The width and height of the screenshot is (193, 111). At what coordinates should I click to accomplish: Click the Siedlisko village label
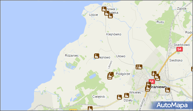pos(176,60)
